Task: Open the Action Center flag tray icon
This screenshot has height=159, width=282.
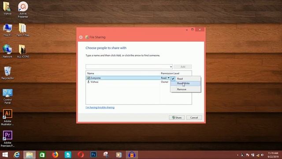Action: pos(248,155)
